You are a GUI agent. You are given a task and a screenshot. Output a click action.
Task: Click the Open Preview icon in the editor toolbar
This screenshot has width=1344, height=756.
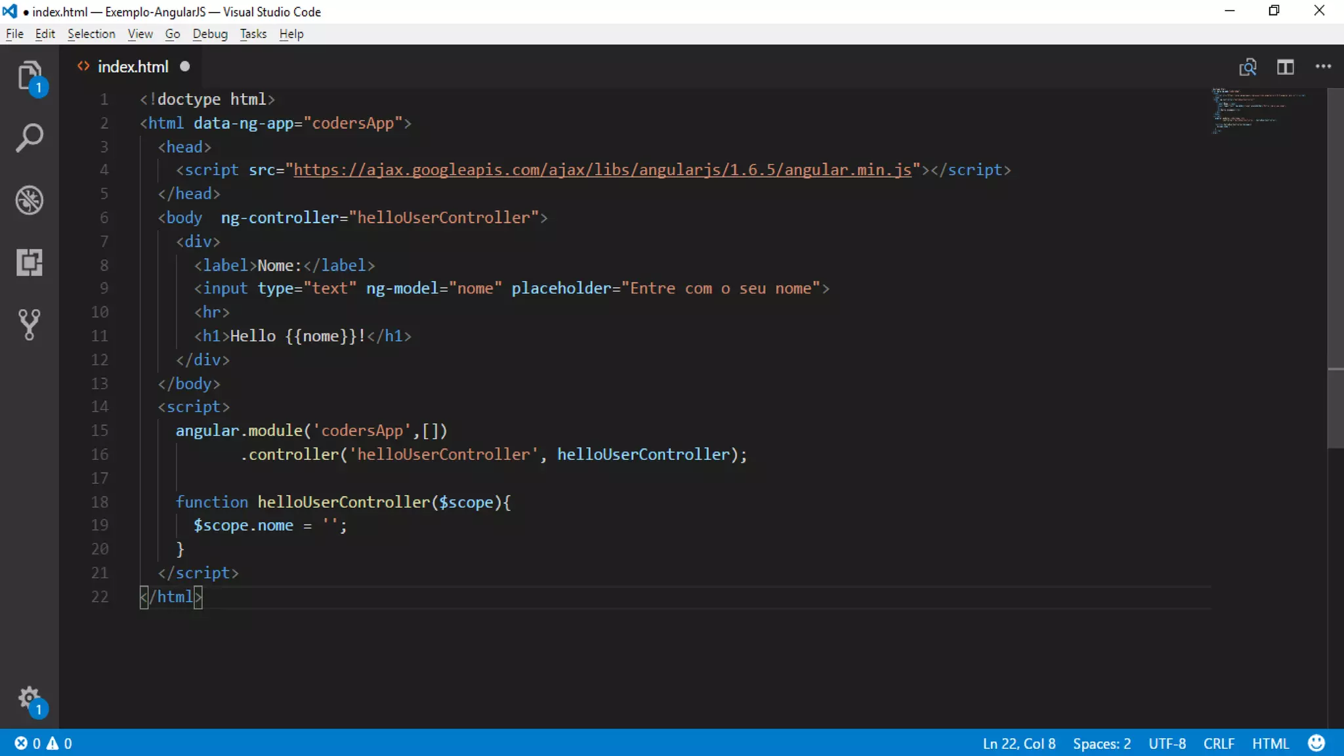point(1247,67)
